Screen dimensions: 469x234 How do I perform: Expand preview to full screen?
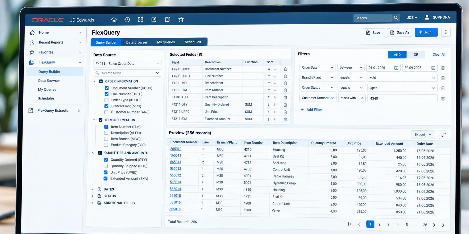tap(443, 135)
